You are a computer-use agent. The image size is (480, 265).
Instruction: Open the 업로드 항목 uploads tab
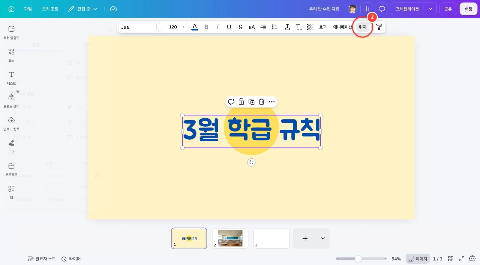coord(11,124)
